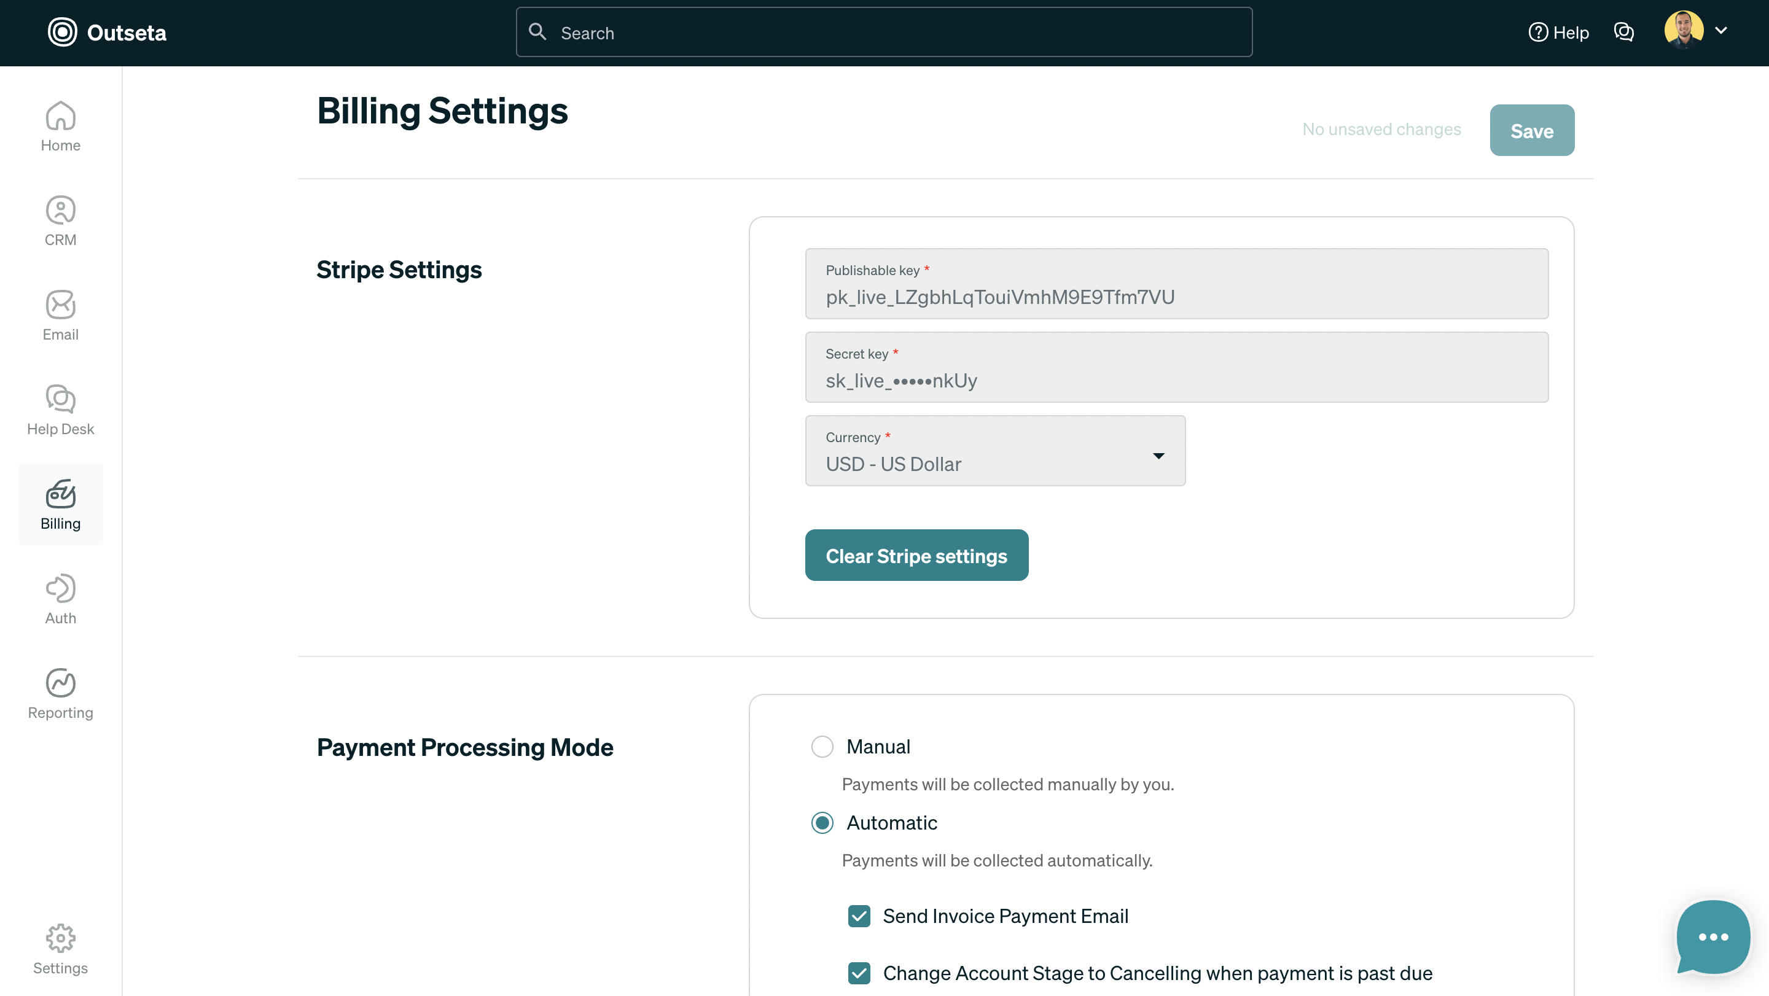The height and width of the screenshot is (996, 1769).
Task: Click Clear Stripe settings
Action: point(916,554)
